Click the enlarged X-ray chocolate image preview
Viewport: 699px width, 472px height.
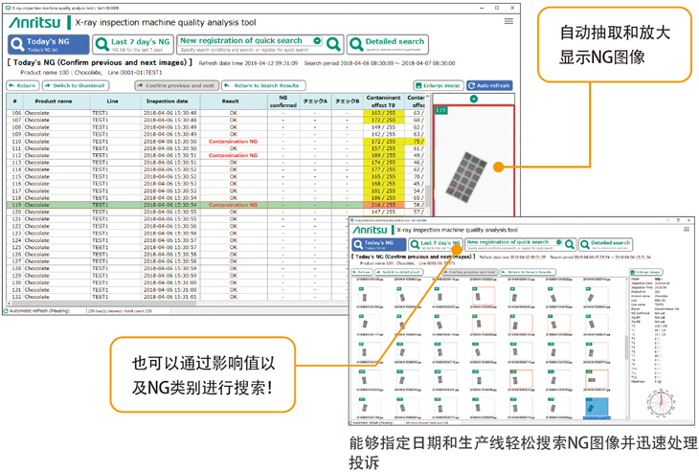[x=473, y=162]
